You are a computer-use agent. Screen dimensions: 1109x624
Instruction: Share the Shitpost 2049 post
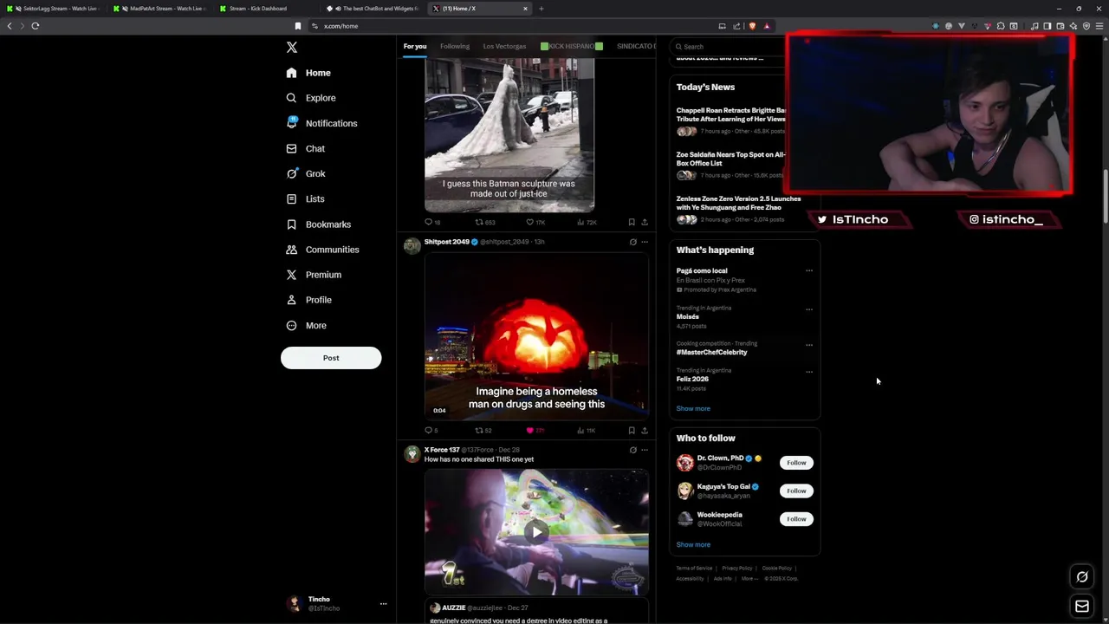[644, 430]
